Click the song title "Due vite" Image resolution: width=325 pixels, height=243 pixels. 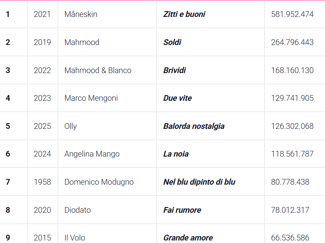[x=177, y=98]
